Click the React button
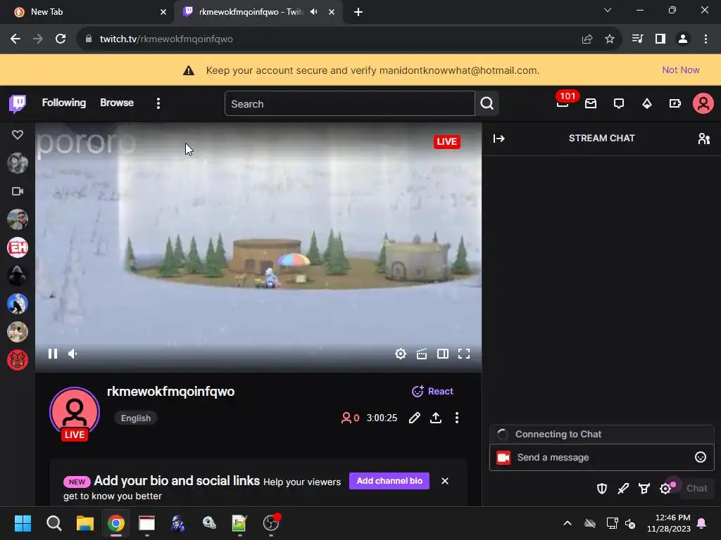Screen dimensions: 721x540 click(x=432, y=391)
